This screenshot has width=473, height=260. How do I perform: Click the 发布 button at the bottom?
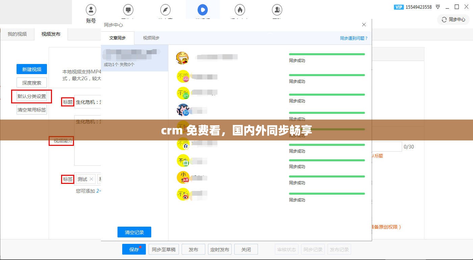tap(193, 249)
